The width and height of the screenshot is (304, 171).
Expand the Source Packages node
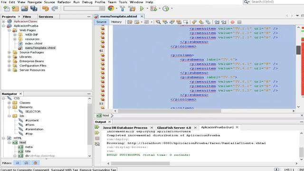pos(9,52)
